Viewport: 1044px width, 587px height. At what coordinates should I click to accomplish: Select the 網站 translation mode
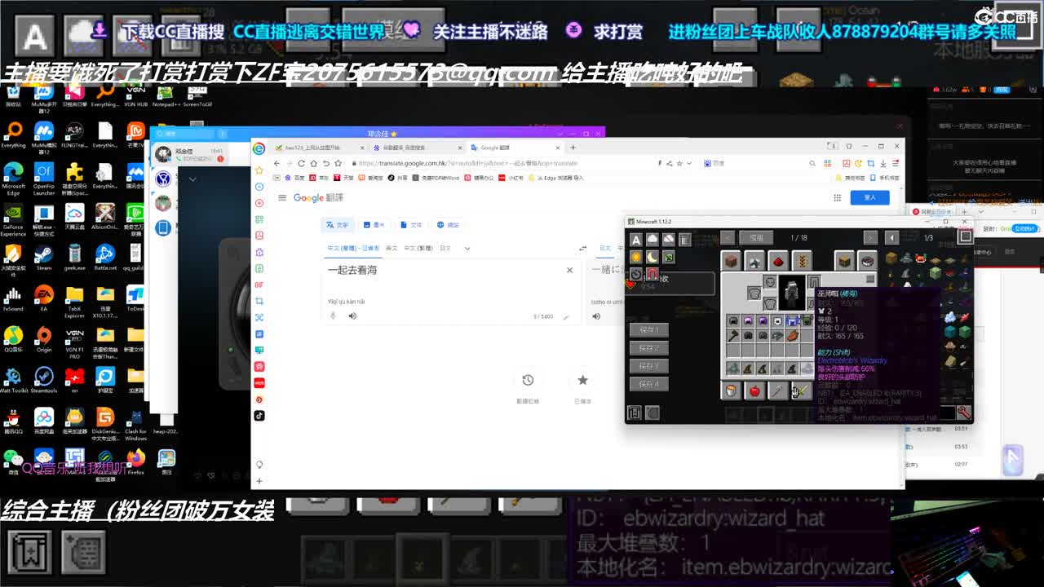tap(448, 225)
